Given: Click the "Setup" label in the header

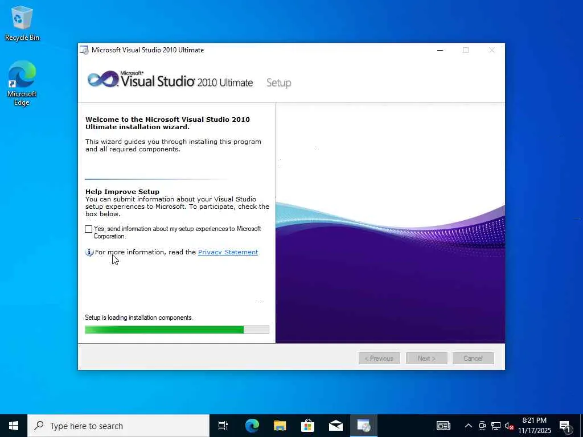Looking at the screenshot, I should [279, 83].
